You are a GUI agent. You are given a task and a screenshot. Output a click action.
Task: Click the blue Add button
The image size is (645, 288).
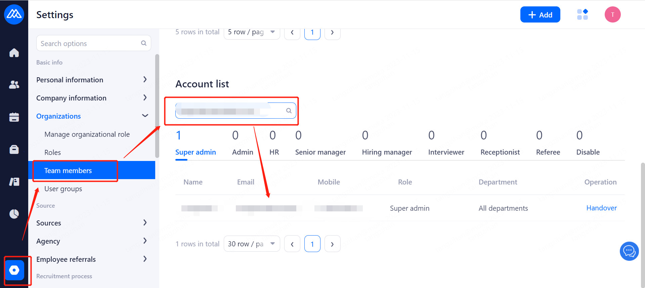540,14
